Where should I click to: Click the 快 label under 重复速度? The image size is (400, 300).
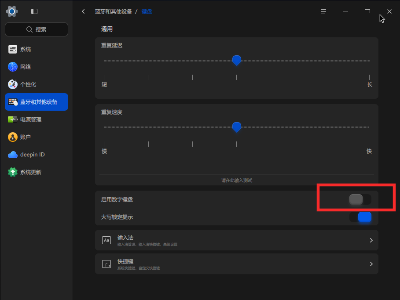coord(369,151)
